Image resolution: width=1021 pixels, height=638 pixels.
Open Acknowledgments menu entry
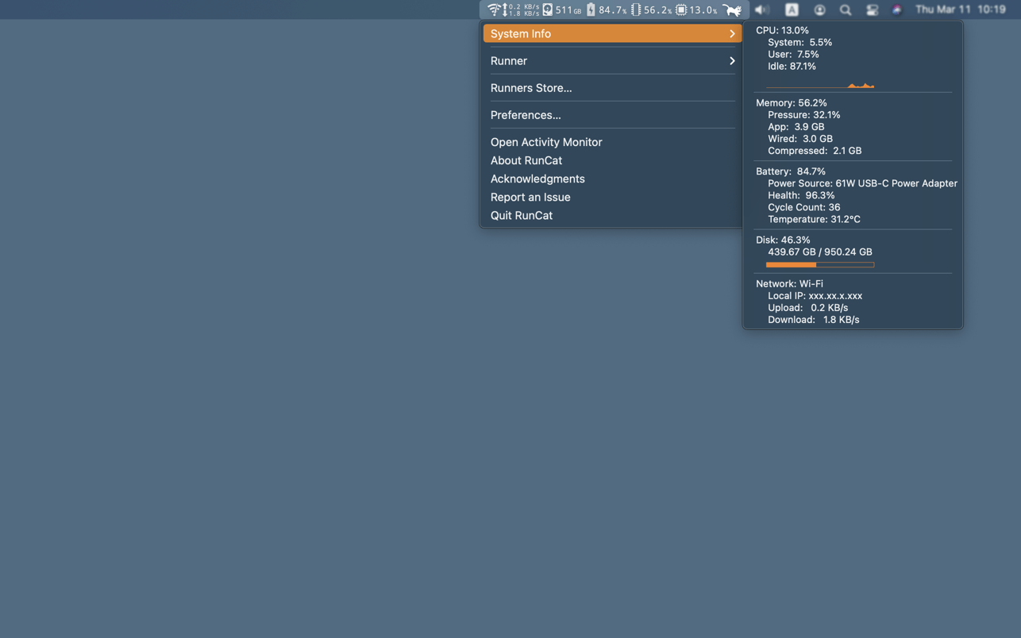pyautogui.click(x=537, y=179)
